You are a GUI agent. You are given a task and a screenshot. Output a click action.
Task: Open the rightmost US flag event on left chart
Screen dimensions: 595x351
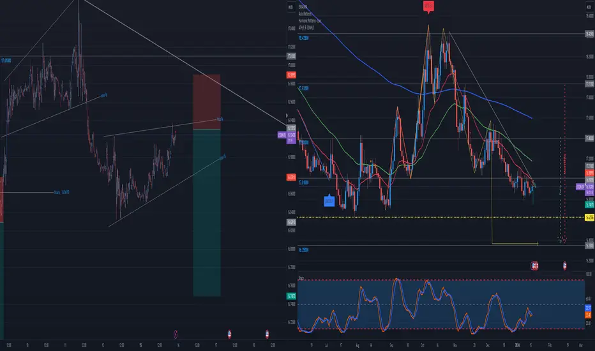[267, 334]
